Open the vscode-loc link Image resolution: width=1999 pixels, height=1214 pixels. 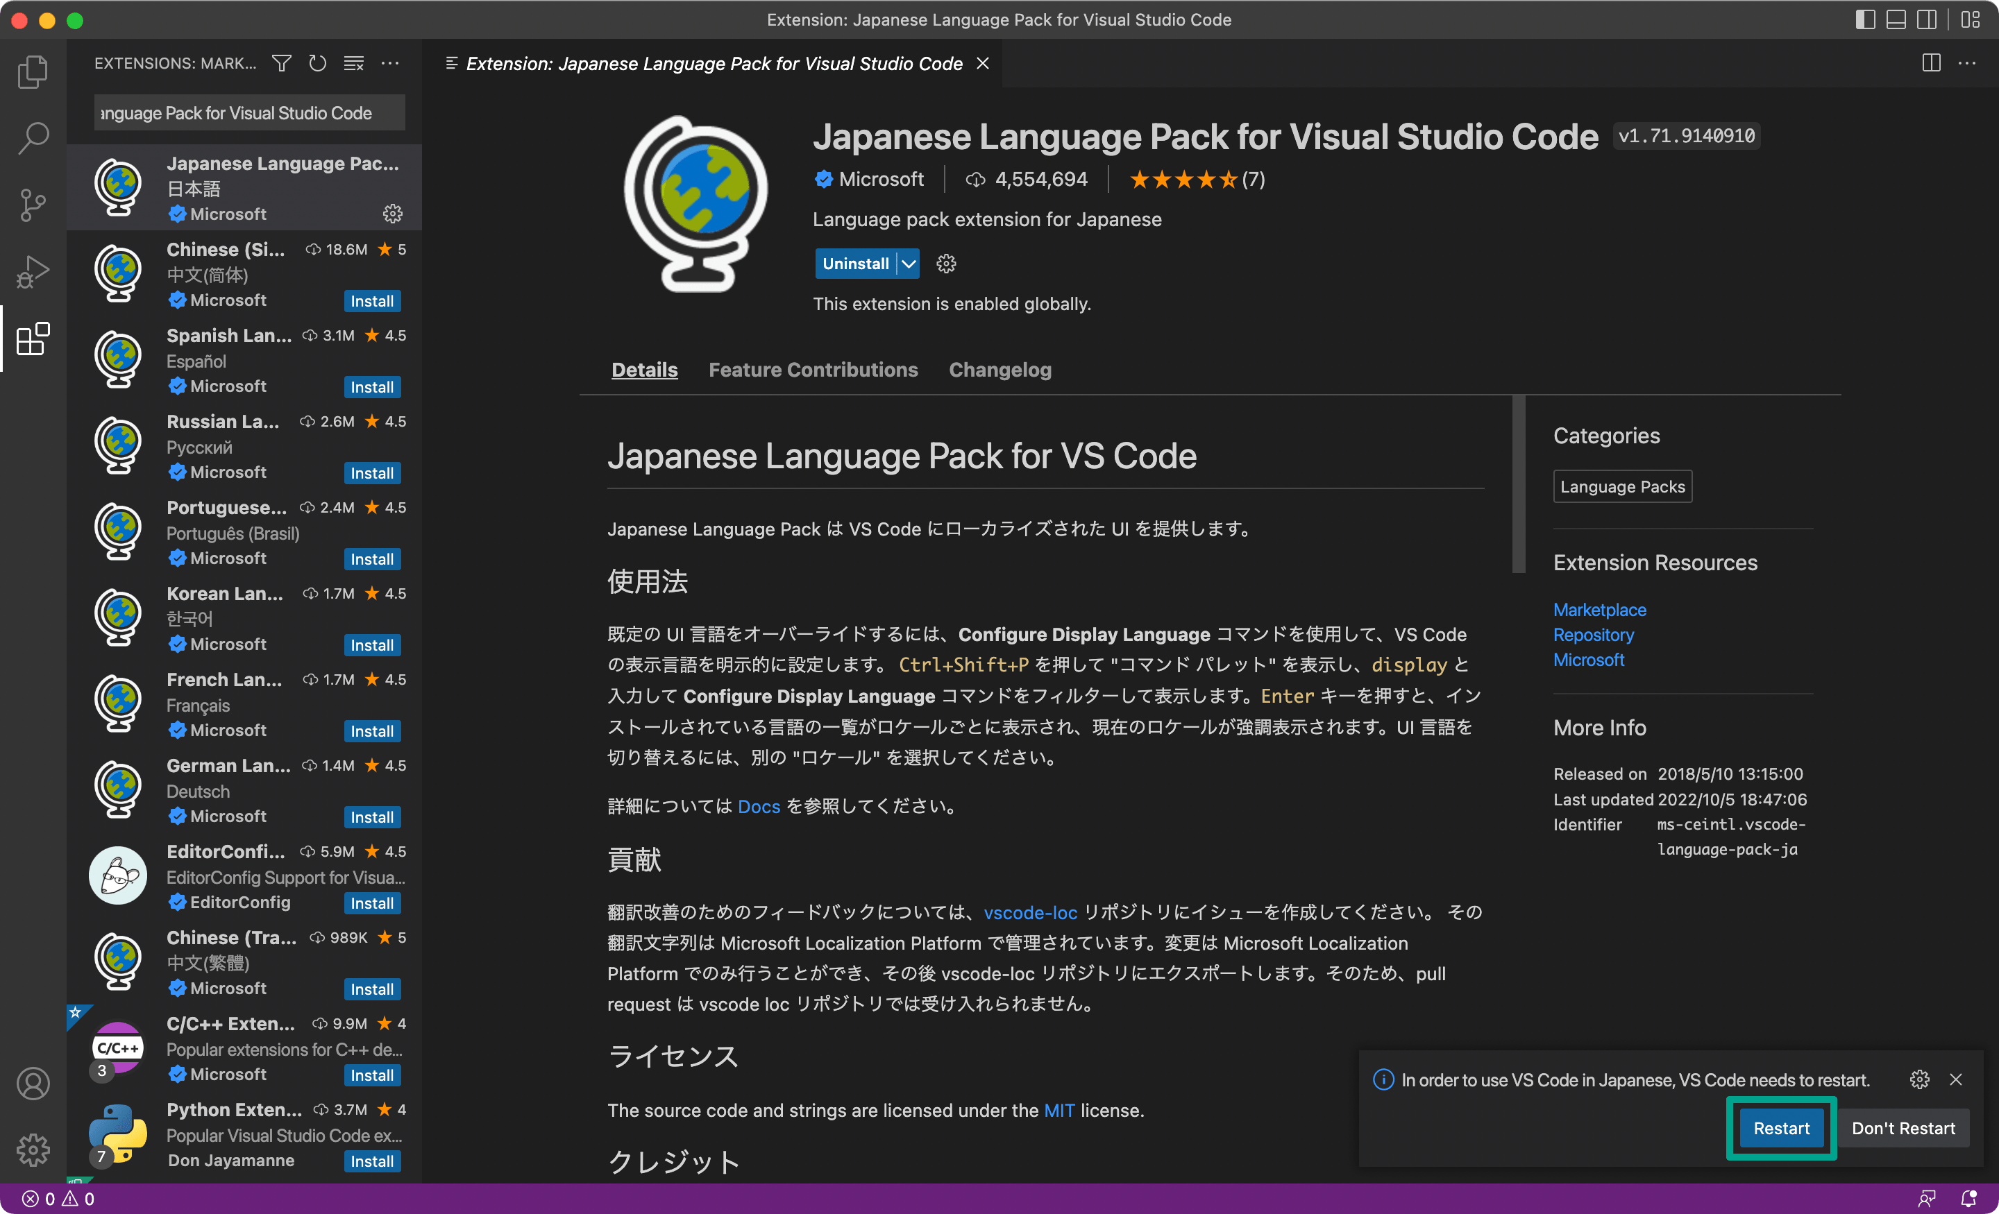[1030, 912]
